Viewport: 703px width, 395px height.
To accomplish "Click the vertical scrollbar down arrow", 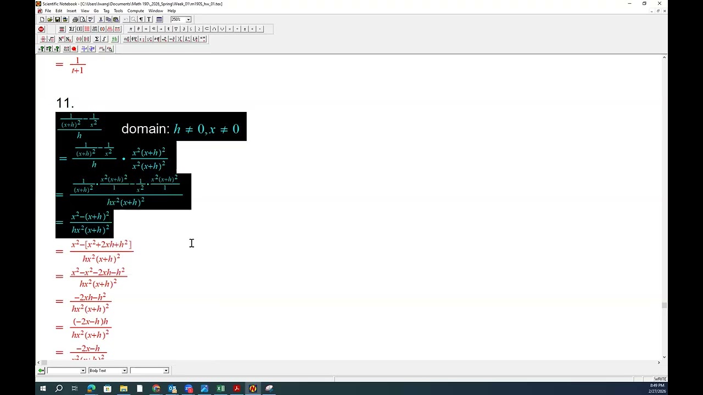I will pyautogui.click(x=664, y=357).
